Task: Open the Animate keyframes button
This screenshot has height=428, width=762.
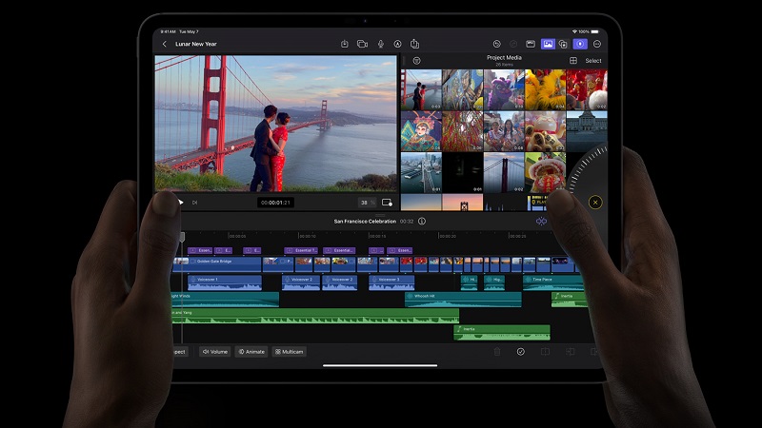Action: pos(251,352)
